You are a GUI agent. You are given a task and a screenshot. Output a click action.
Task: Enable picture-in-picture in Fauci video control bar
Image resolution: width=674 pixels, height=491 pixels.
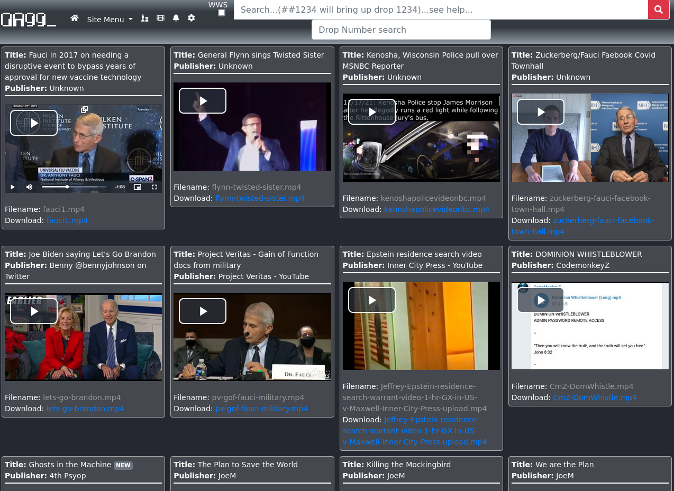tap(138, 187)
